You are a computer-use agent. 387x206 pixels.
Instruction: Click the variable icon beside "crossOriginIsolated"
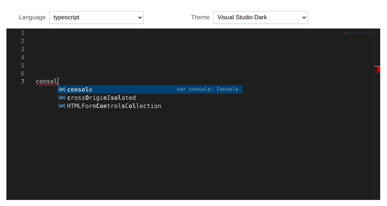pos(62,98)
